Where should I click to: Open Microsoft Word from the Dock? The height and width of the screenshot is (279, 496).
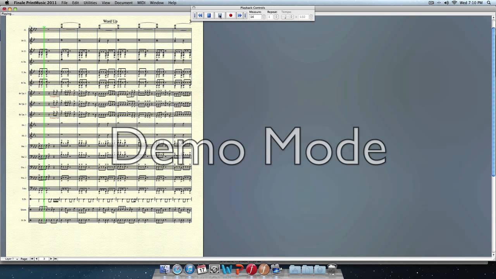pos(227,269)
